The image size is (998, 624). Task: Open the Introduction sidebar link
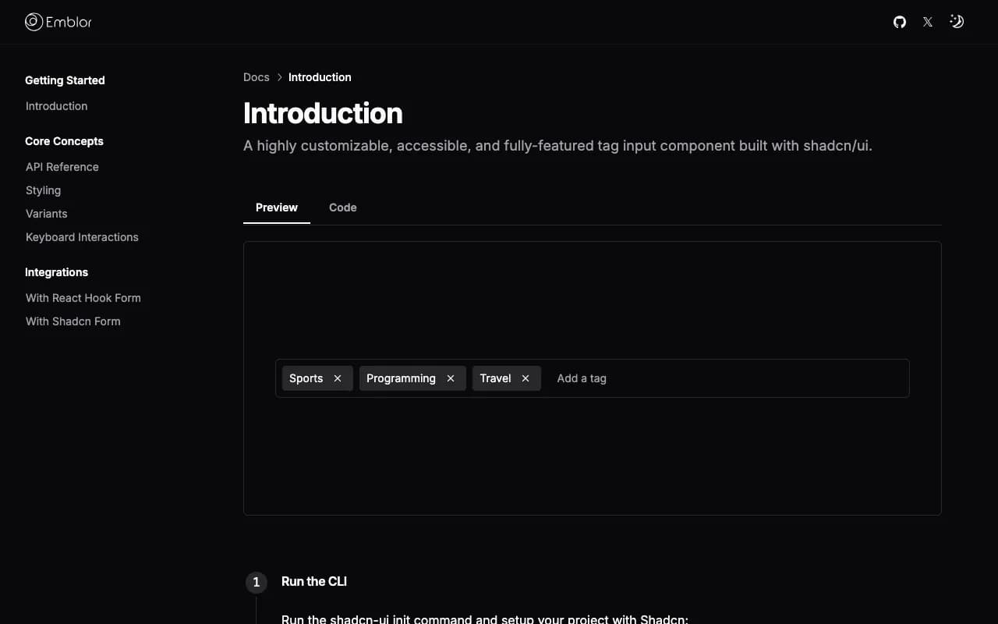(x=56, y=106)
